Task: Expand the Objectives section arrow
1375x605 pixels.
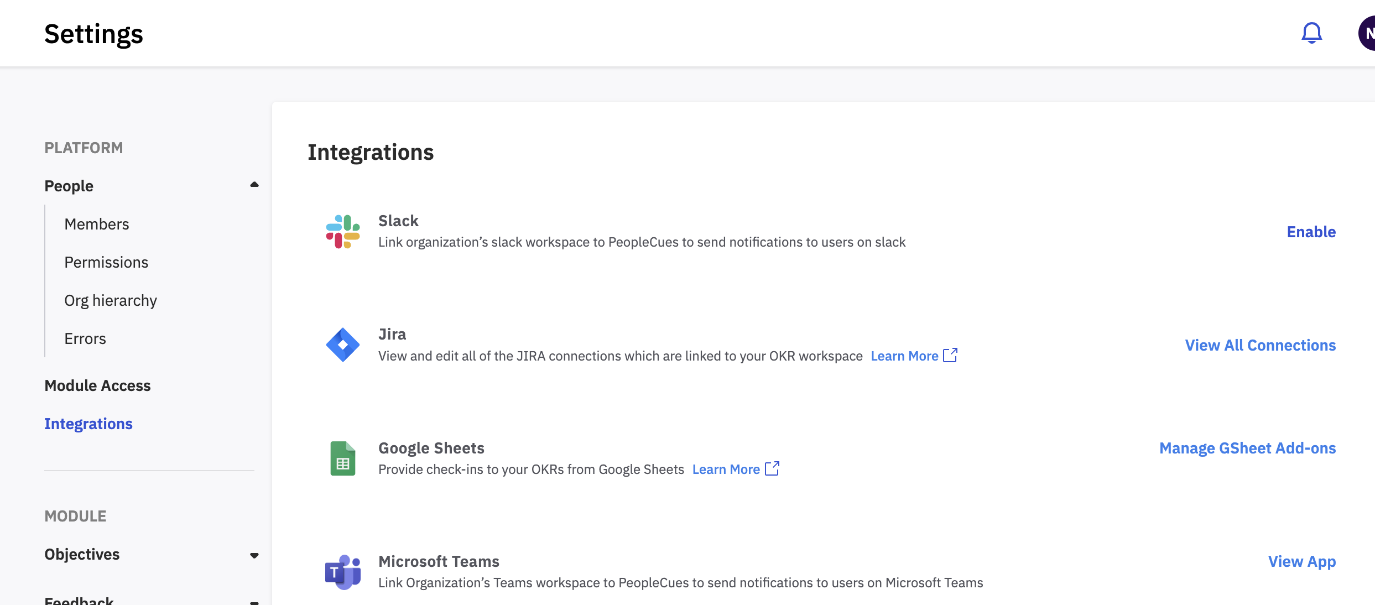Action: [254, 555]
